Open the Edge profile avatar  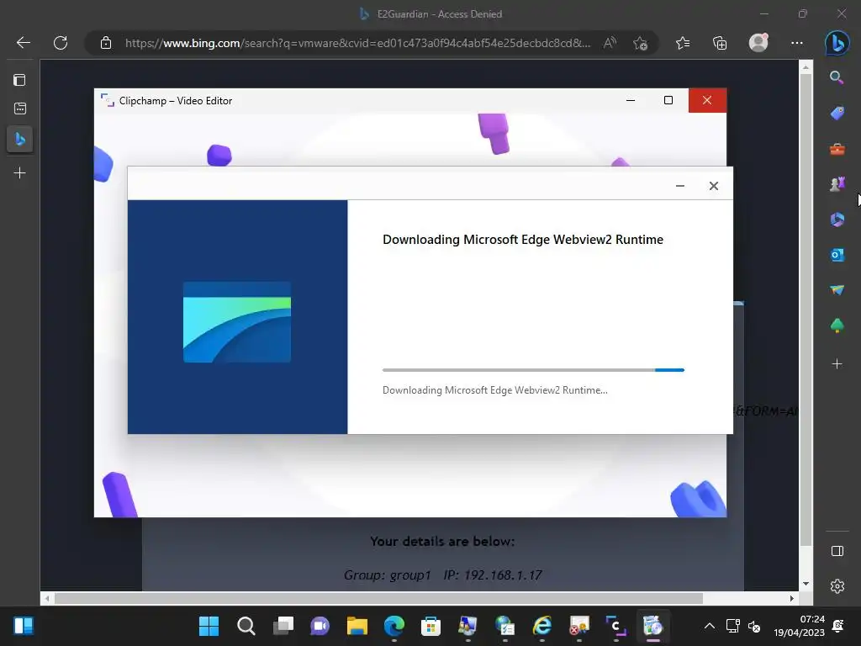click(758, 43)
